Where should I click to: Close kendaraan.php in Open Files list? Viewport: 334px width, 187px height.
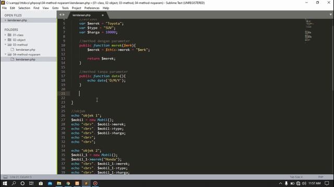click(5, 20)
